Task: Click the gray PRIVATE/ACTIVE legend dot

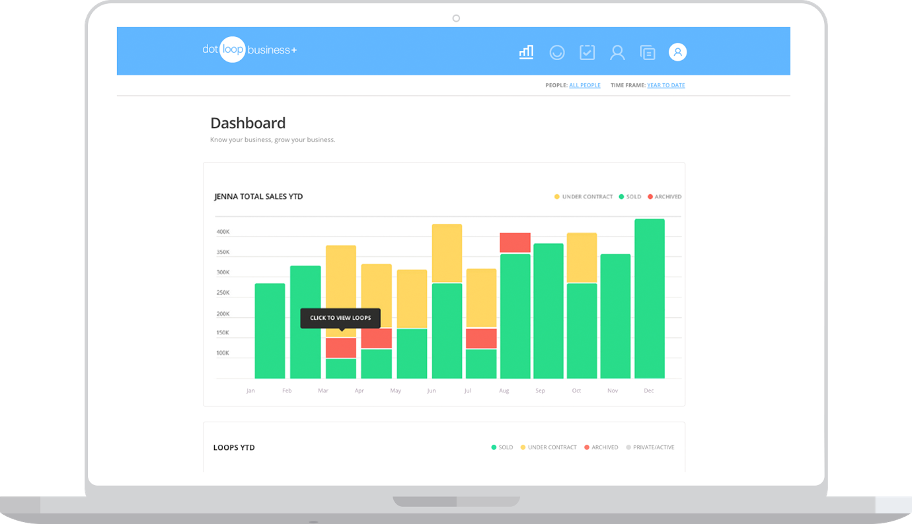Action: pyautogui.click(x=628, y=447)
